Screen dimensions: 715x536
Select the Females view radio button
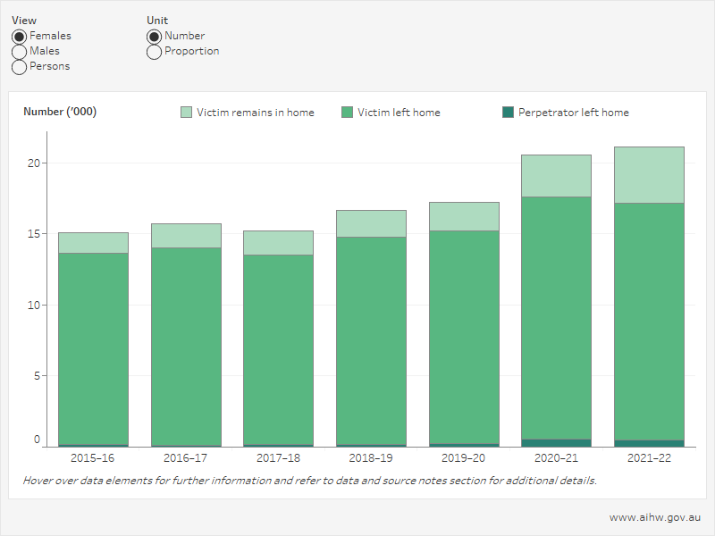pyautogui.click(x=19, y=37)
